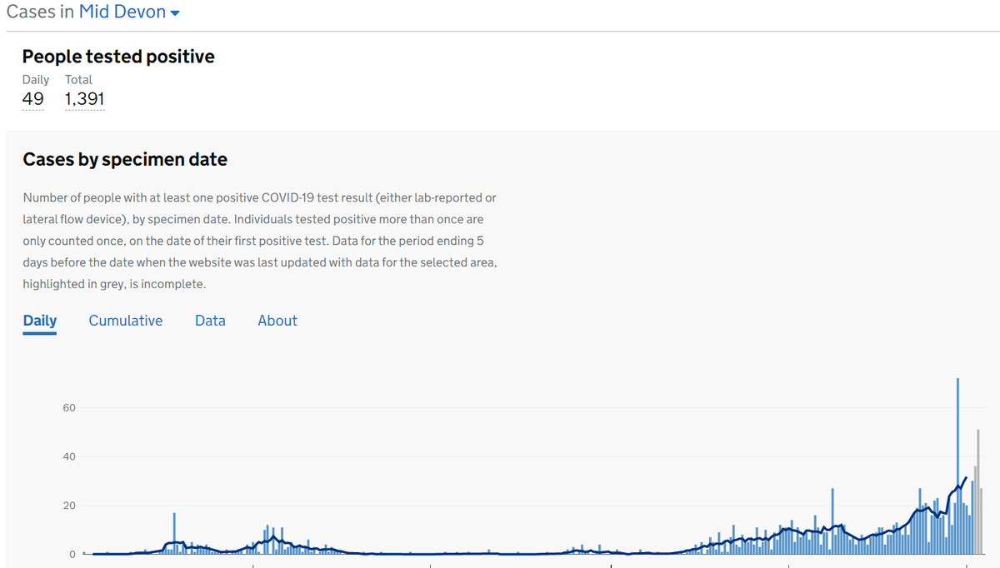Screen dimensions: 1000x568
Task: Click the 'People tested positive' heading
Action: click(x=118, y=57)
